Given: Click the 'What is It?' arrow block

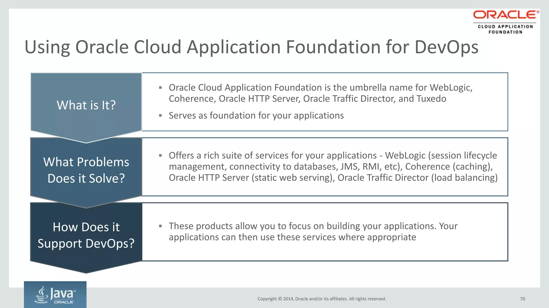Looking at the screenshot, I should [86, 108].
